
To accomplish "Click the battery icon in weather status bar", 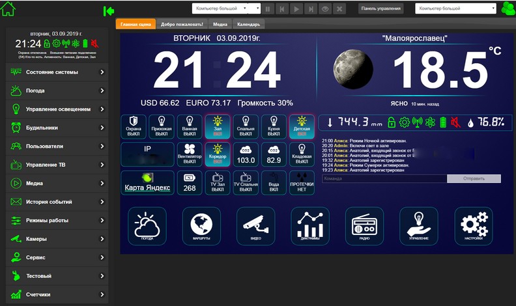I will coord(443,122).
